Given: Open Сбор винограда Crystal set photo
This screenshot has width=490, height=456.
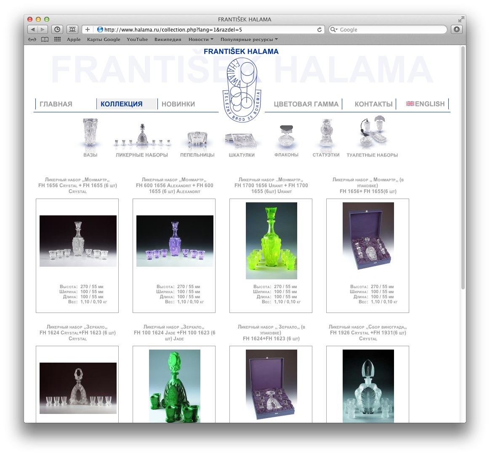Looking at the screenshot, I should [368, 386].
